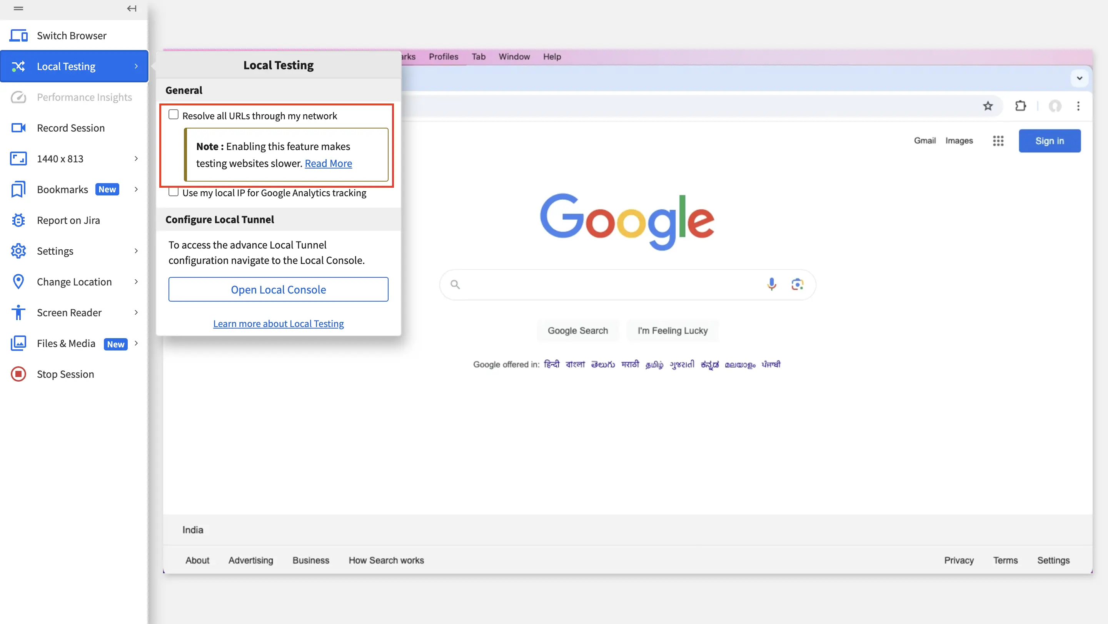Click the Open Local Console button
This screenshot has width=1108, height=624.
pyautogui.click(x=278, y=289)
